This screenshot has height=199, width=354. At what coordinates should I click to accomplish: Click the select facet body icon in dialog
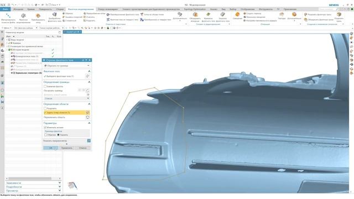(87, 76)
